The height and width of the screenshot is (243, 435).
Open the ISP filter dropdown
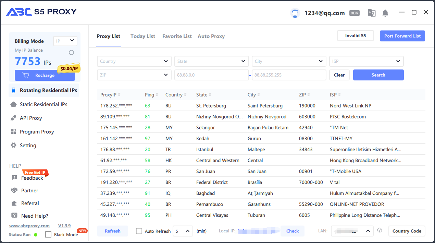coord(366,61)
